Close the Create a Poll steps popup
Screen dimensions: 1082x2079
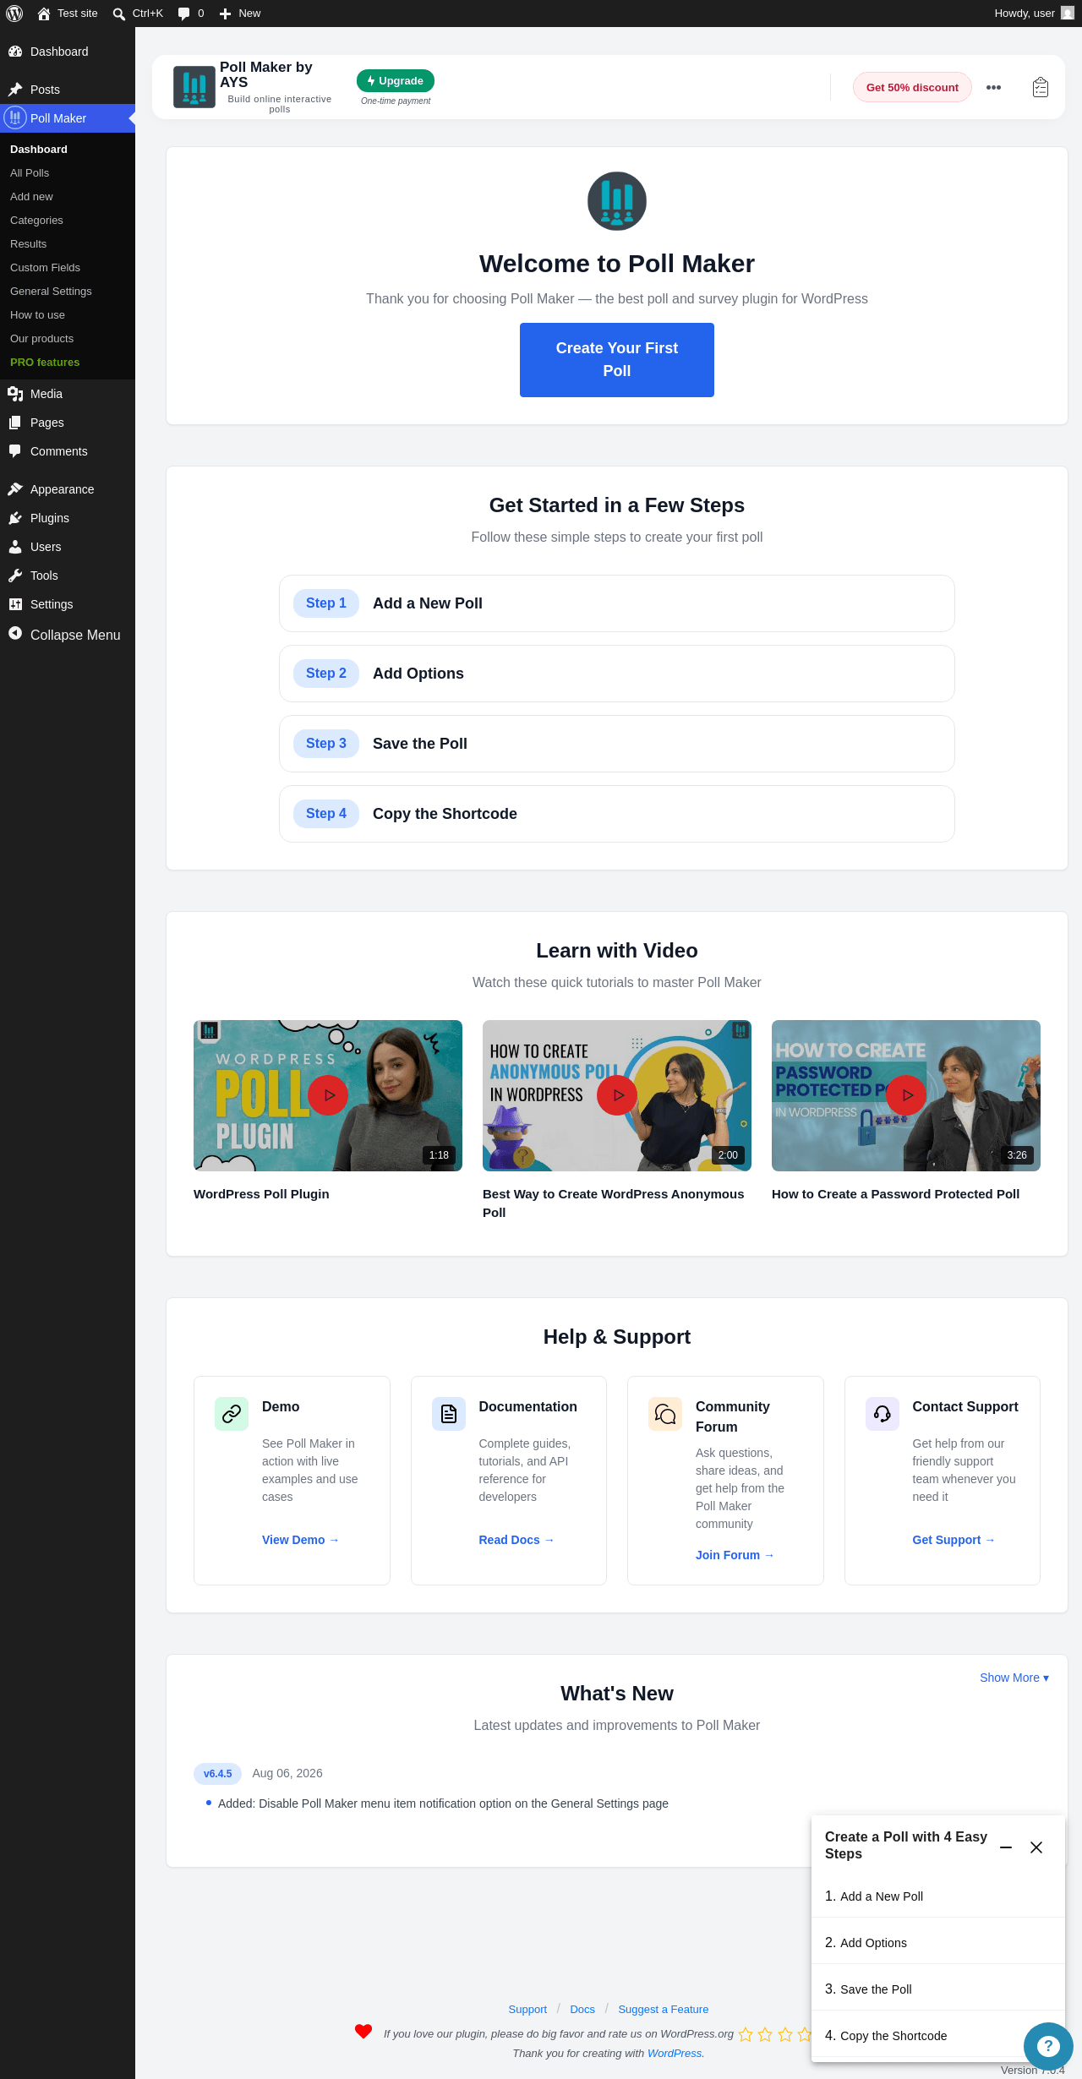[x=1036, y=1847]
